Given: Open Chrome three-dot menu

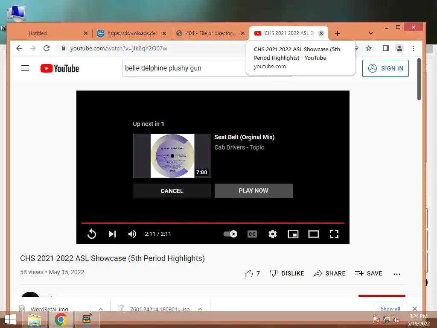Looking at the screenshot, I should click(413, 49).
